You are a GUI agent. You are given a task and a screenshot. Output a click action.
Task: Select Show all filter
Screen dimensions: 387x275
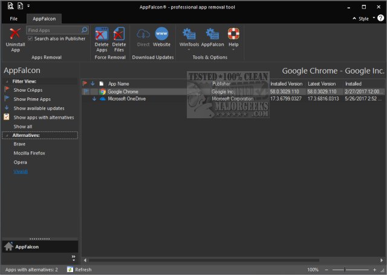click(23, 127)
